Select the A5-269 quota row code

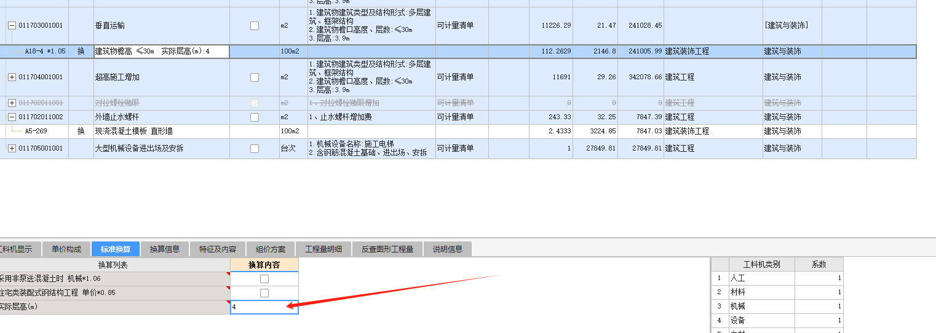[36, 131]
